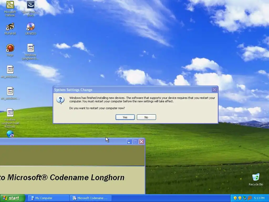Select the MyPal 68 desktop shortcut
Screen dimensions: 269x202
(10, 29)
